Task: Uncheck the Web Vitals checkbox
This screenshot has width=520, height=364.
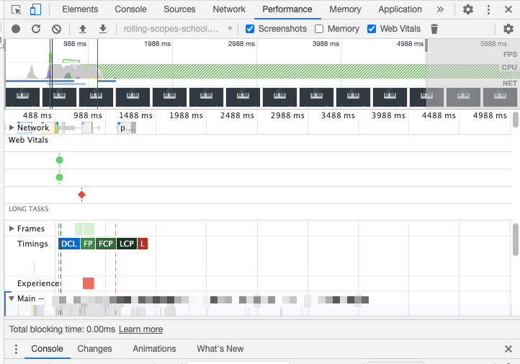Action: coord(372,29)
